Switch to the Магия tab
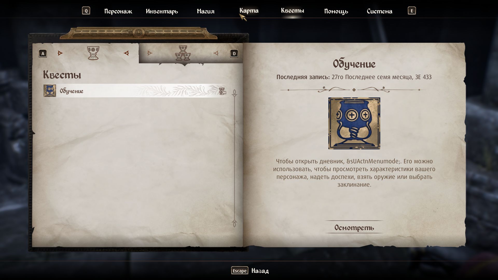The height and width of the screenshot is (280, 498). [206, 11]
